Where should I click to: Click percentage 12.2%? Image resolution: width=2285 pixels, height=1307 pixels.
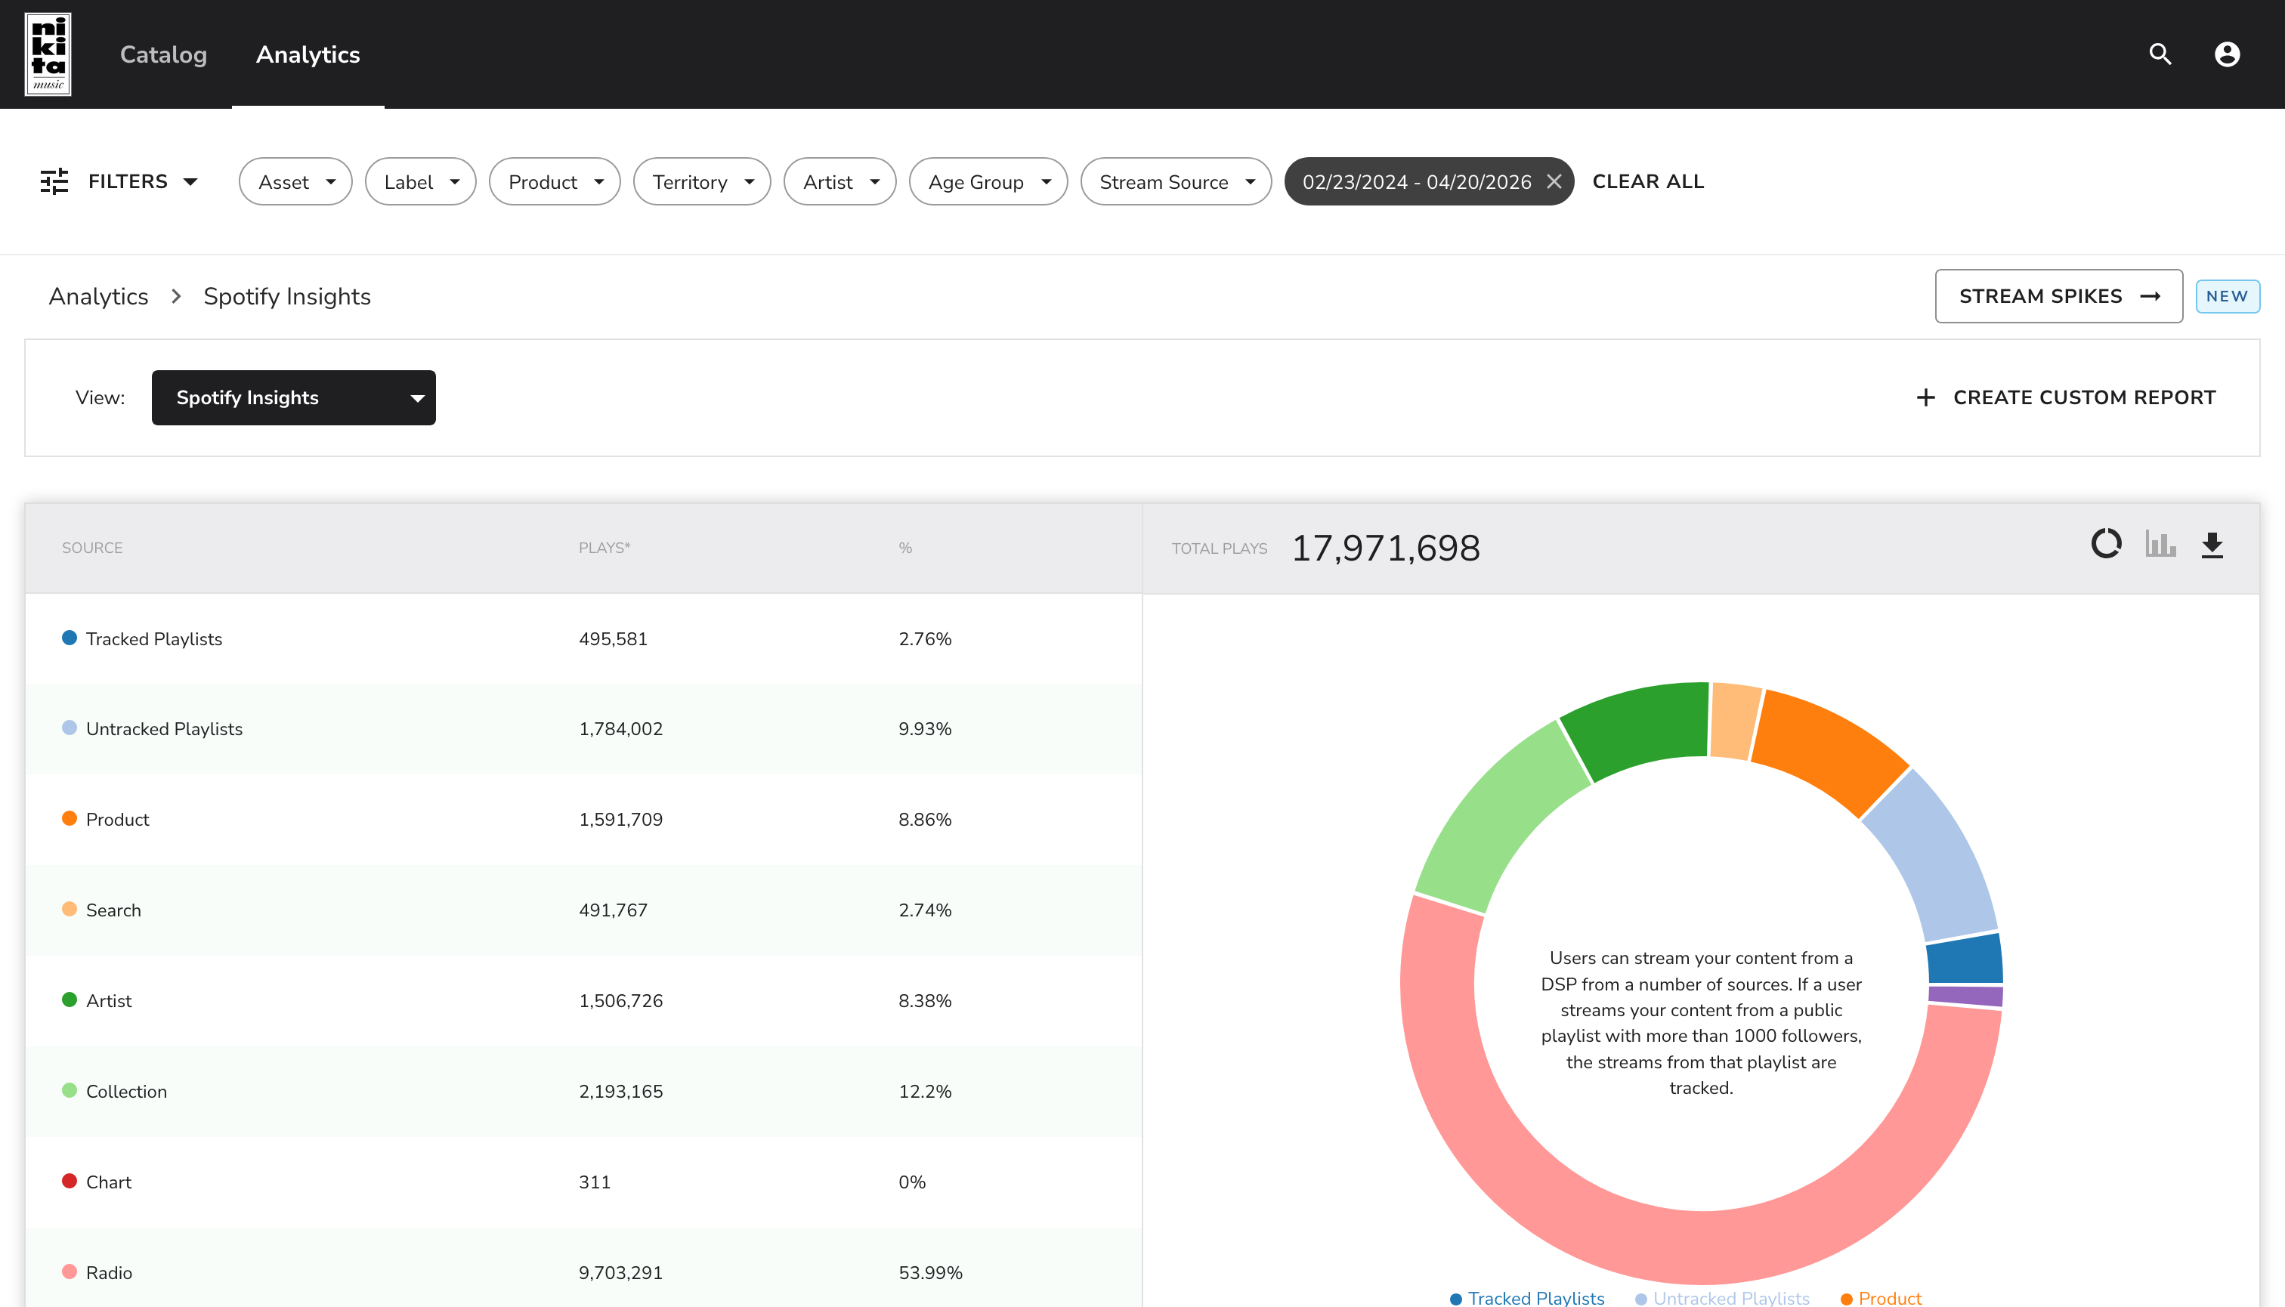[925, 1092]
